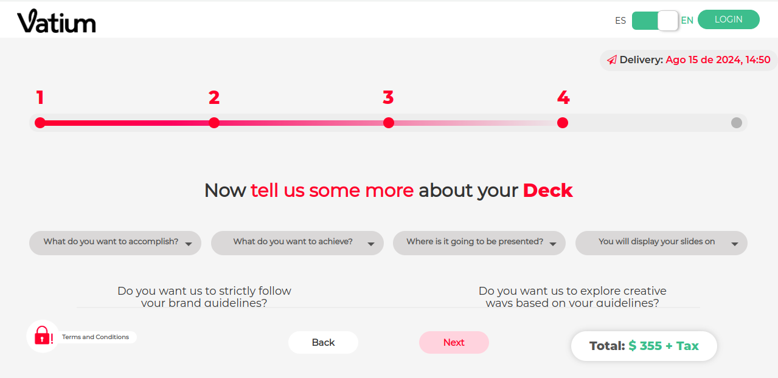The height and width of the screenshot is (378, 778).
Task: Expand 'You will display your slides on' dropdown
Action: (661, 242)
